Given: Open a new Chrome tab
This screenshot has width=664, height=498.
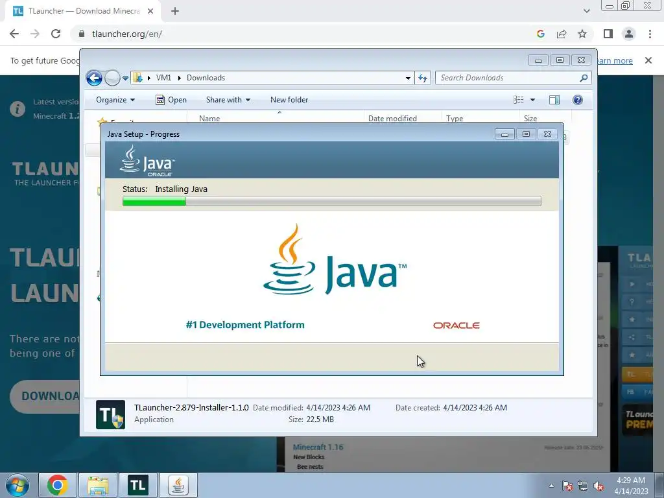Looking at the screenshot, I should [x=175, y=11].
